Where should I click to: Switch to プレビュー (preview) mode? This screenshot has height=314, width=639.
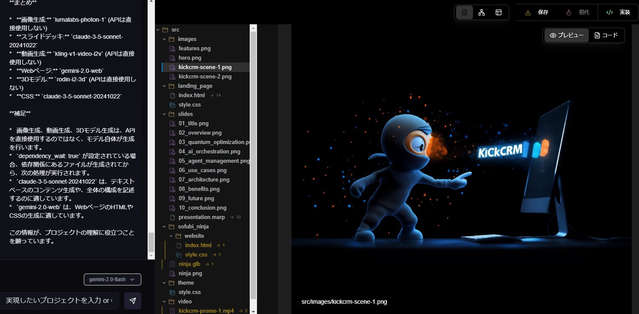coord(567,35)
